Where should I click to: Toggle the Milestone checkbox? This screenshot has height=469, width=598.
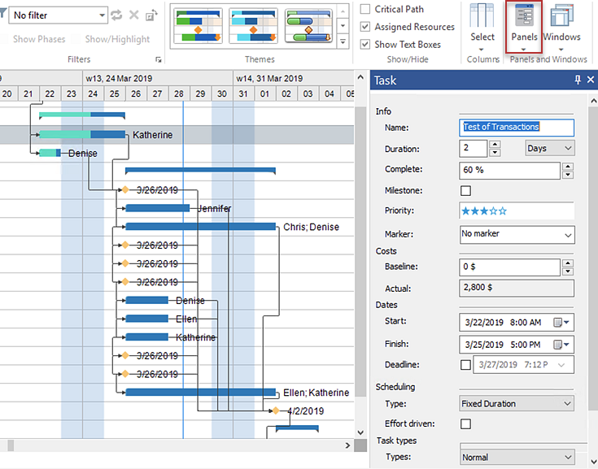click(465, 190)
